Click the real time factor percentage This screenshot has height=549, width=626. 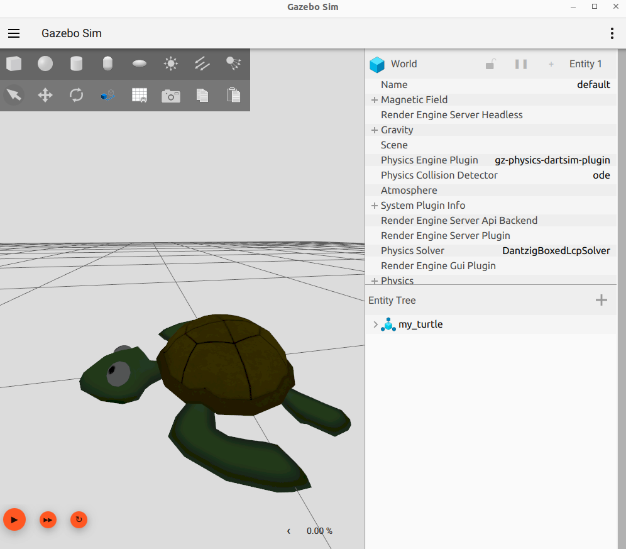pyautogui.click(x=319, y=531)
